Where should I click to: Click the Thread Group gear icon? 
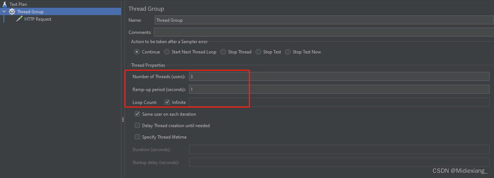coord(12,12)
